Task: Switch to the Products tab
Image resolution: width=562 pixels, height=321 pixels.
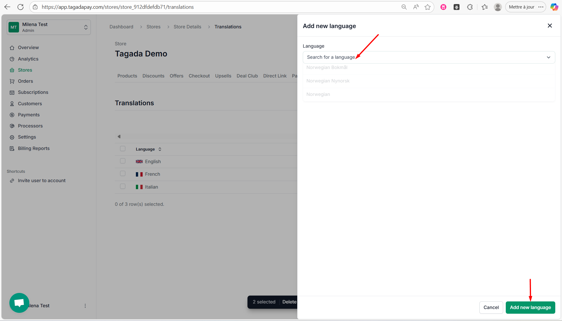Action: click(x=127, y=76)
